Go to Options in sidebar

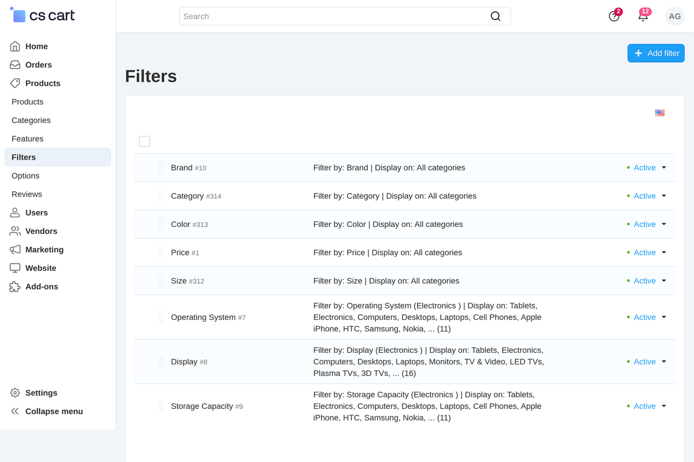point(57,176)
